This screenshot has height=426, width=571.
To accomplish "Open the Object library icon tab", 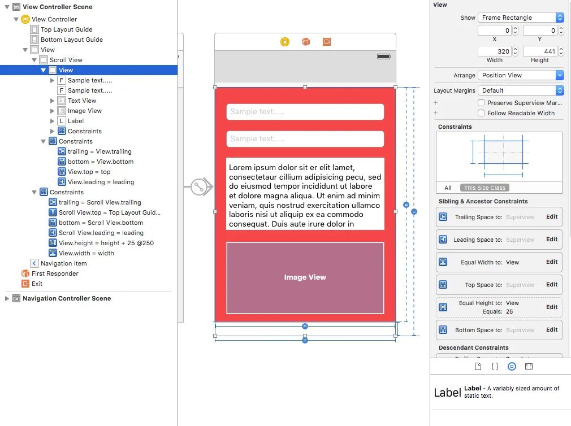I will click(x=512, y=366).
